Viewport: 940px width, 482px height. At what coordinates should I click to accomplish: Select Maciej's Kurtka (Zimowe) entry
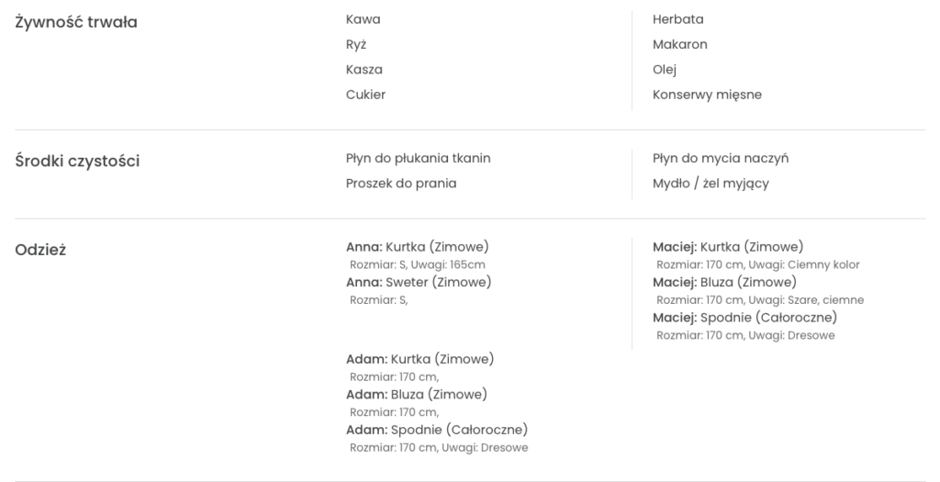728,246
